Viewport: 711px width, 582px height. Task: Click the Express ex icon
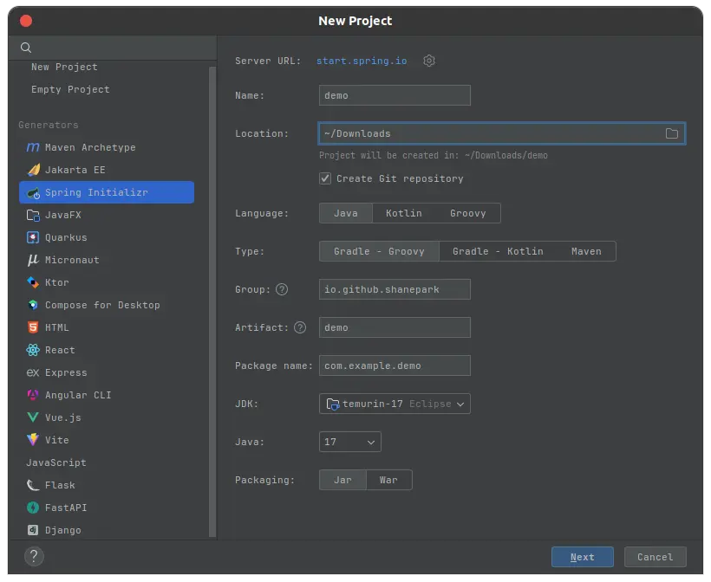(33, 372)
